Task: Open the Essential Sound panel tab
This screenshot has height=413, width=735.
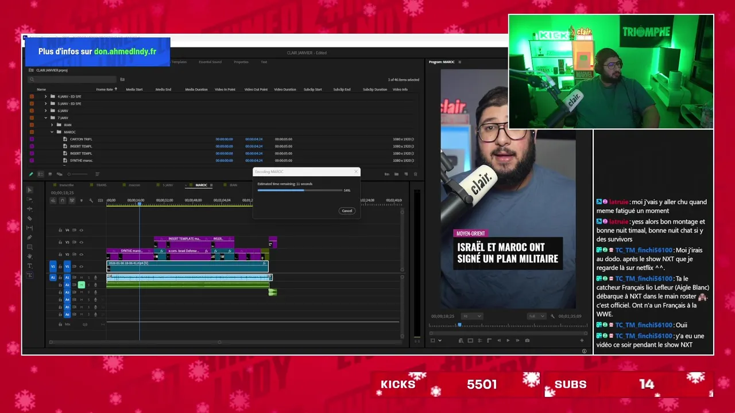Action: (210, 62)
